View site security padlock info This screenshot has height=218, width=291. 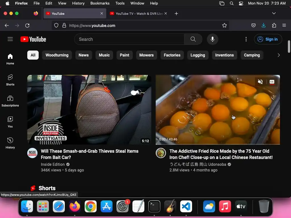pyautogui.click(x=64, y=25)
